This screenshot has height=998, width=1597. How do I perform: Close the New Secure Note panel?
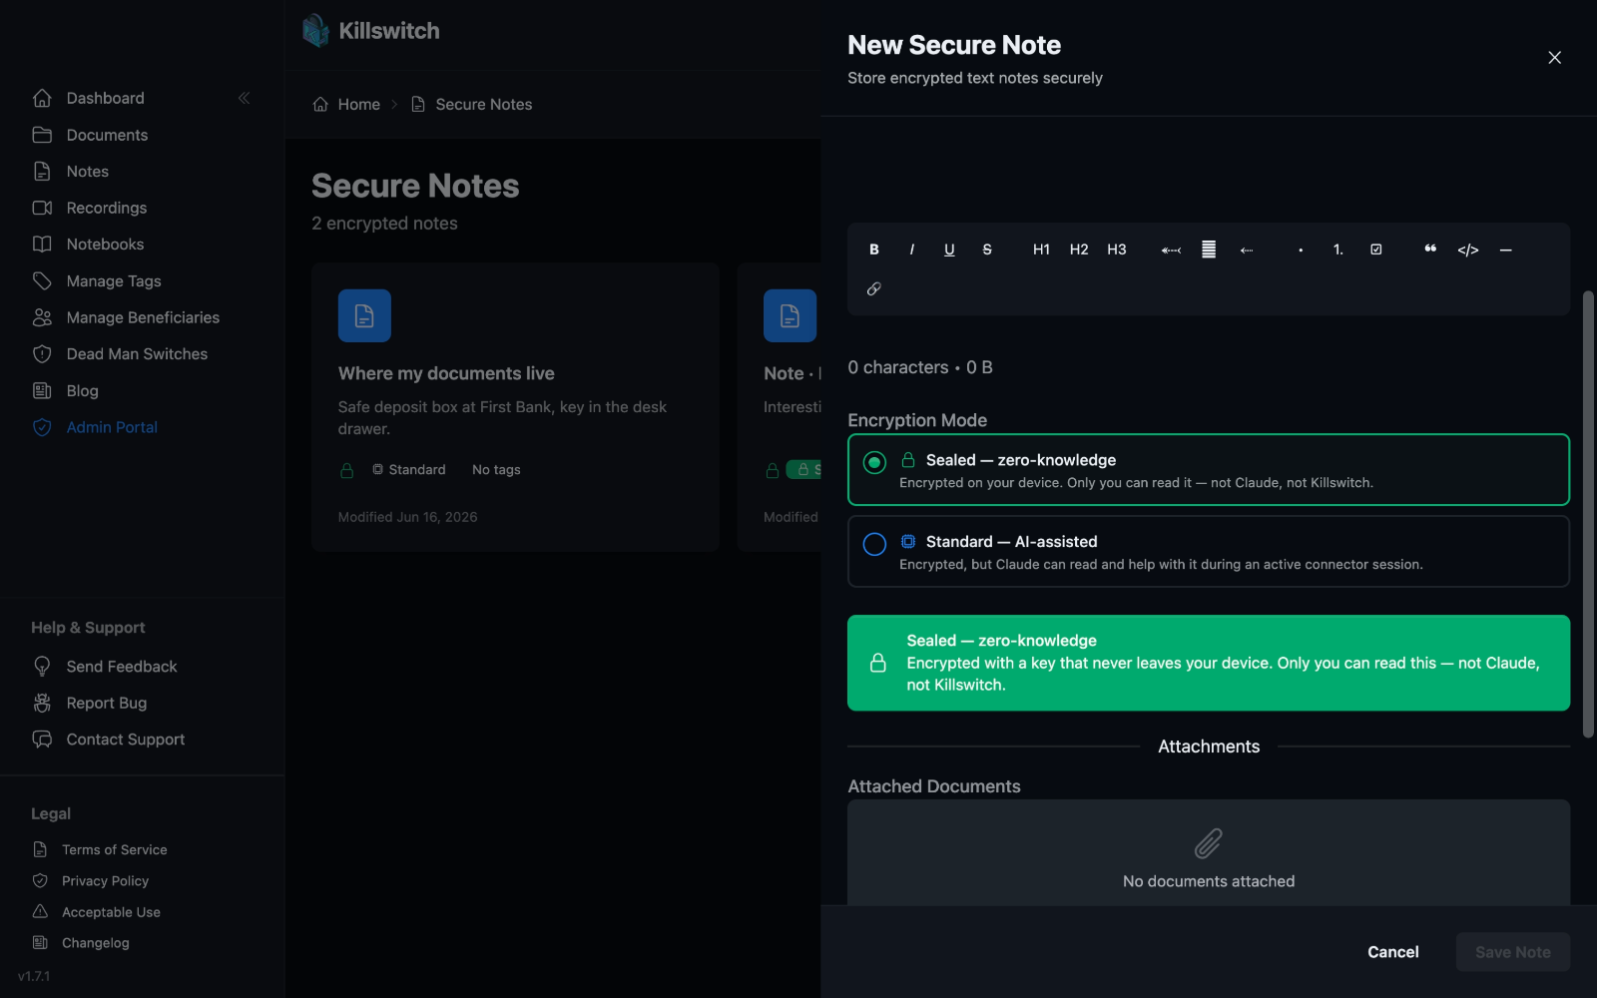1554,58
